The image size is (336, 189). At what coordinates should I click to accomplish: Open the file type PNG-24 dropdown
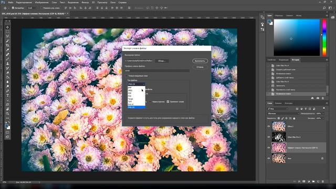(136, 84)
